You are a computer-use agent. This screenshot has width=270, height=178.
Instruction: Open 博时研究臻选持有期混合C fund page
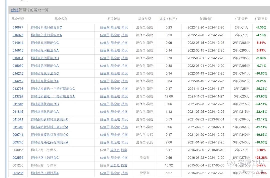(x=49, y=135)
